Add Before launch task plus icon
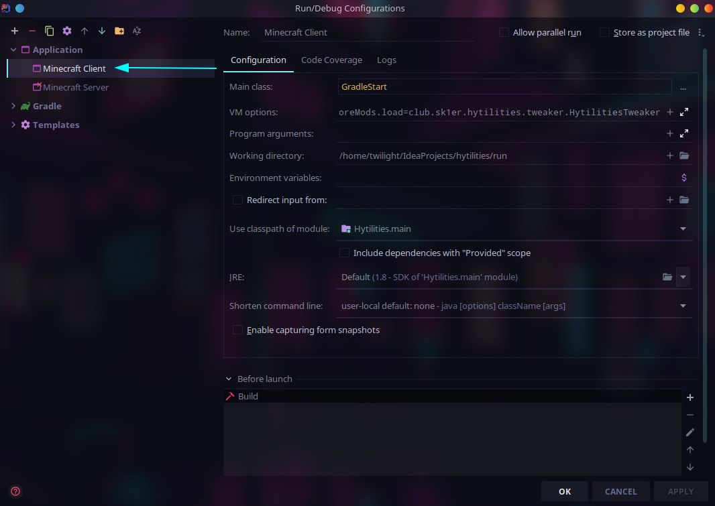 690,397
